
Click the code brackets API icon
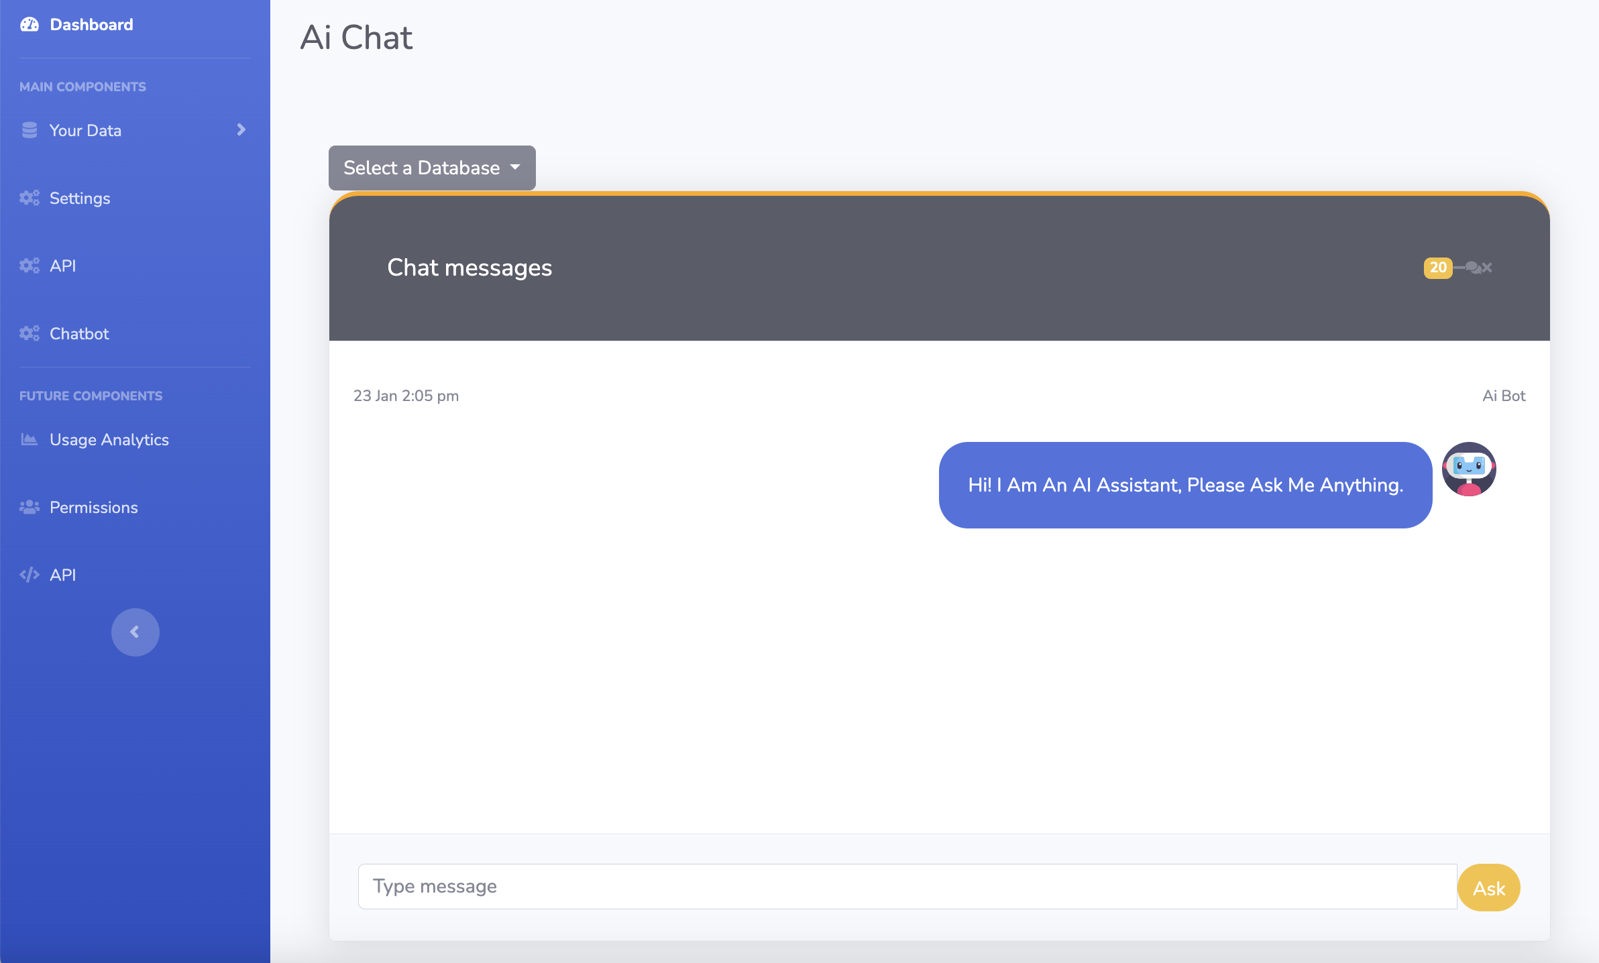tap(30, 575)
